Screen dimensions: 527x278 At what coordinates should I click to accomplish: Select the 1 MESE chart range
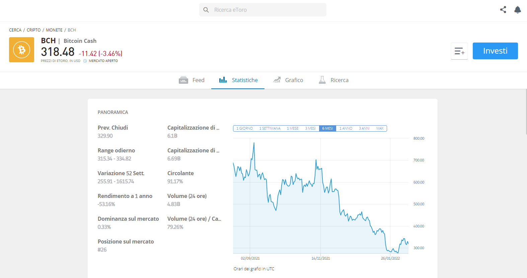(293, 128)
